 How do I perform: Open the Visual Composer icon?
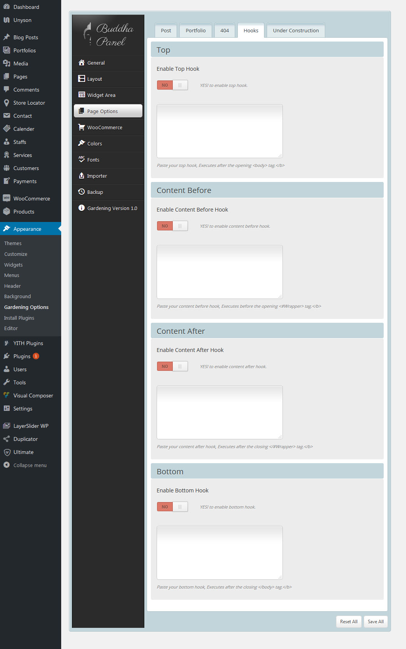7,395
